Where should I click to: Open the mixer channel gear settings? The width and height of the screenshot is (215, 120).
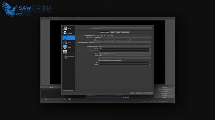128,98
